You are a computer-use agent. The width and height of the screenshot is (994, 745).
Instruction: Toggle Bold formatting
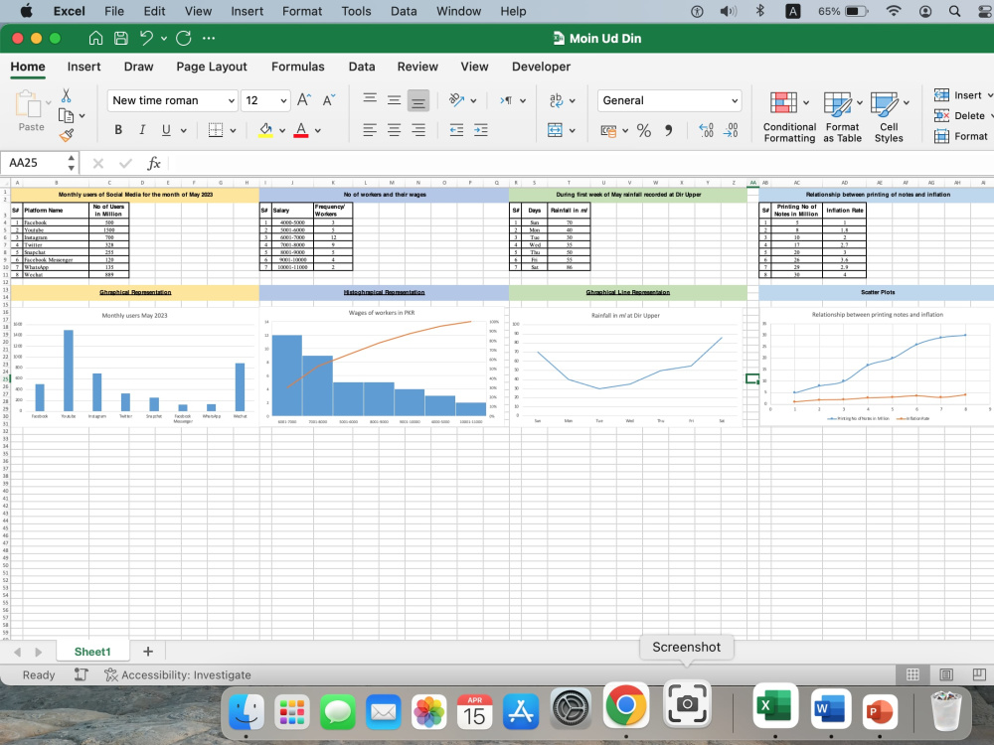click(118, 130)
